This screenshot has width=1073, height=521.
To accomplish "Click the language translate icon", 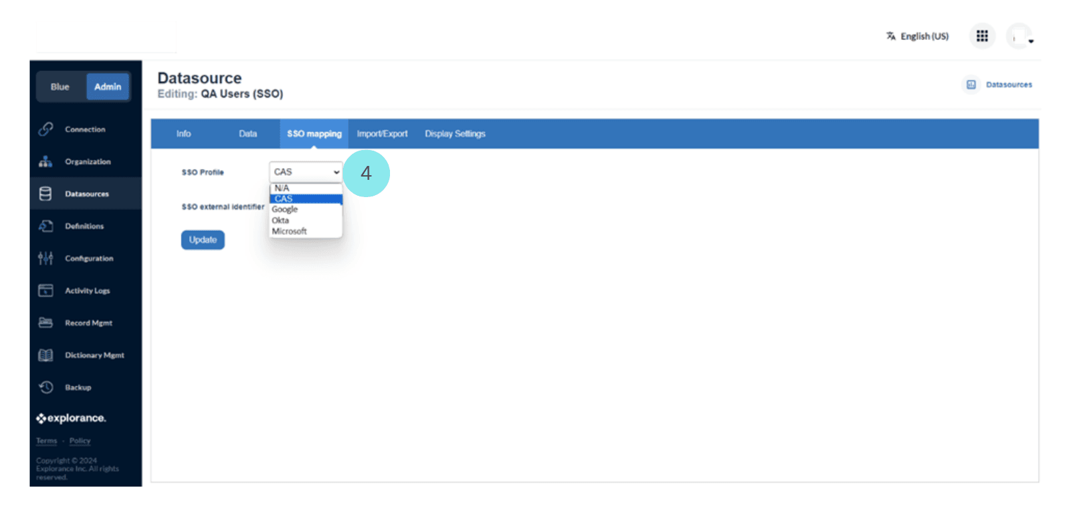I will point(891,36).
